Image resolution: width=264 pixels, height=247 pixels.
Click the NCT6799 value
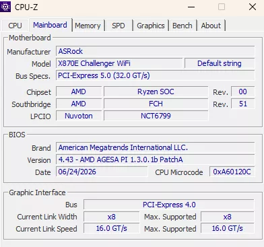[156, 116]
